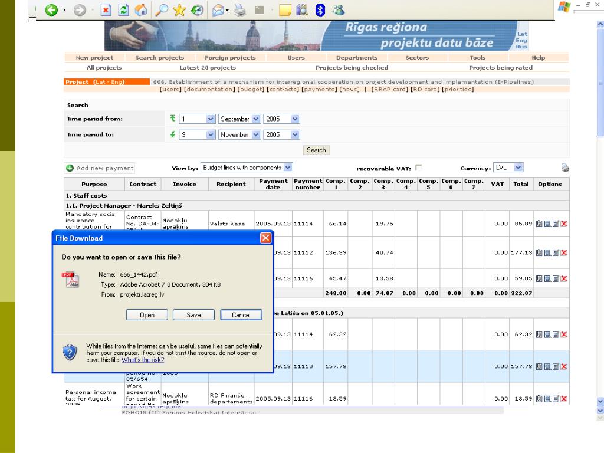Open Favorites with the star icon
The height and width of the screenshot is (453, 604).
click(179, 10)
